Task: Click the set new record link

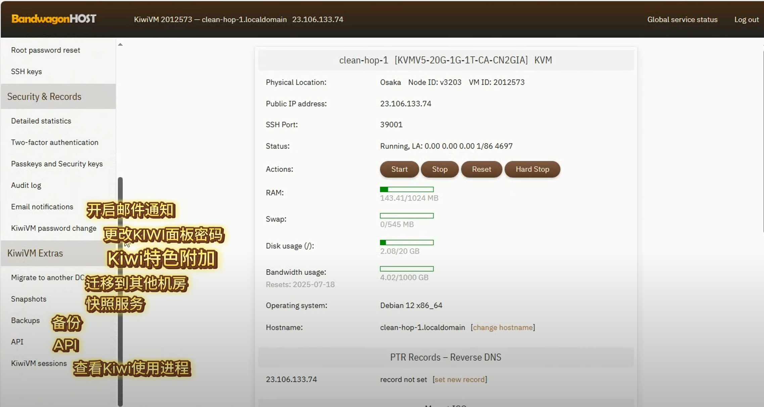Action: [460, 379]
